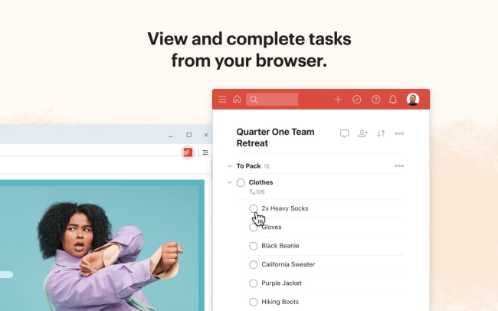
Task: Click the plus icon to add task
Action: (x=338, y=100)
